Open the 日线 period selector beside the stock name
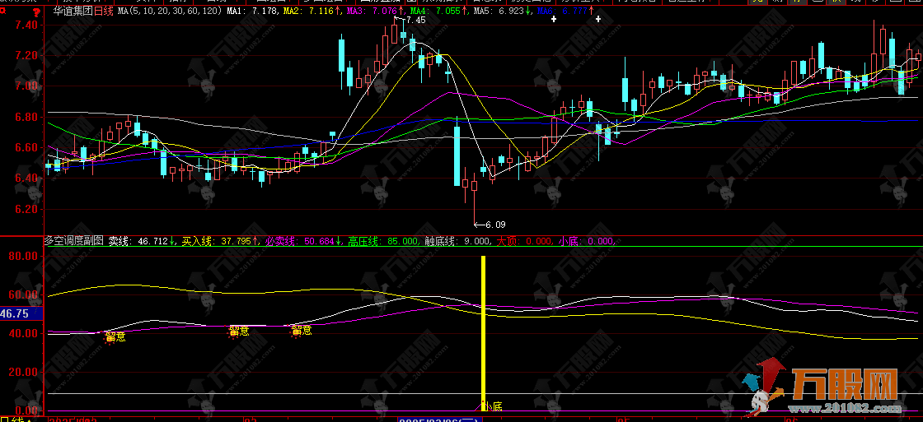Image resolution: width=923 pixels, height=422 pixels. pos(104,12)
